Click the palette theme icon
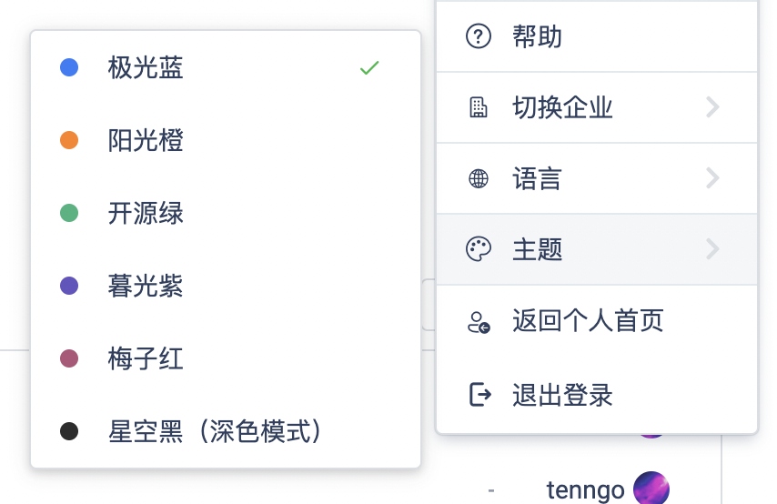 [x=479, y=248]
